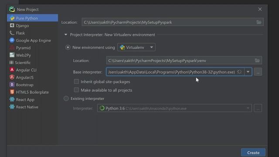Collapse Project Interpreter section
This screenshot has width=279, height=157.
66,34
